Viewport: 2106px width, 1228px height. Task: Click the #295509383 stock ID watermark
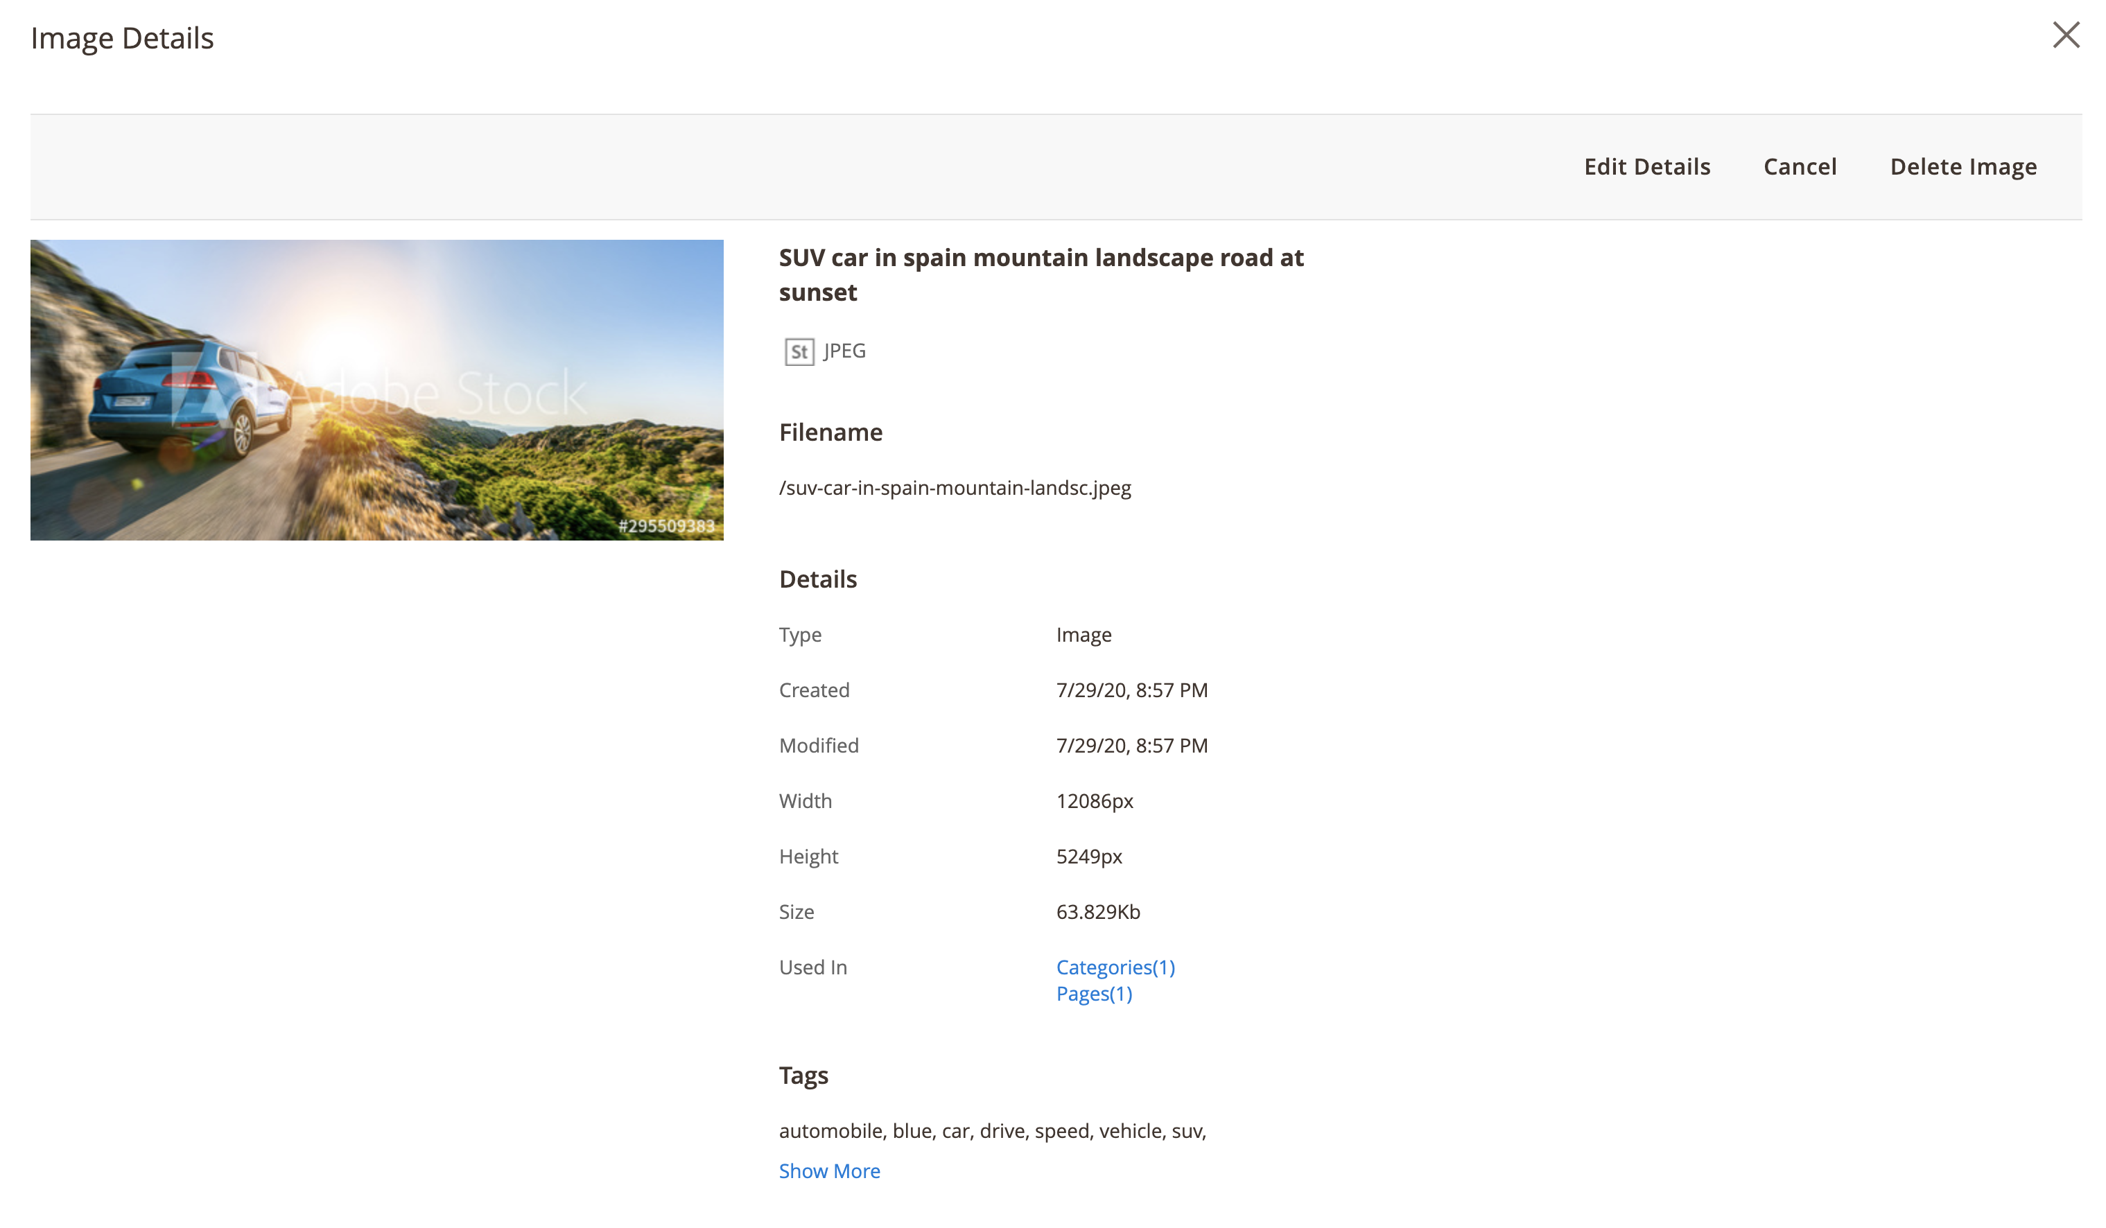click(x=666, y=525)
